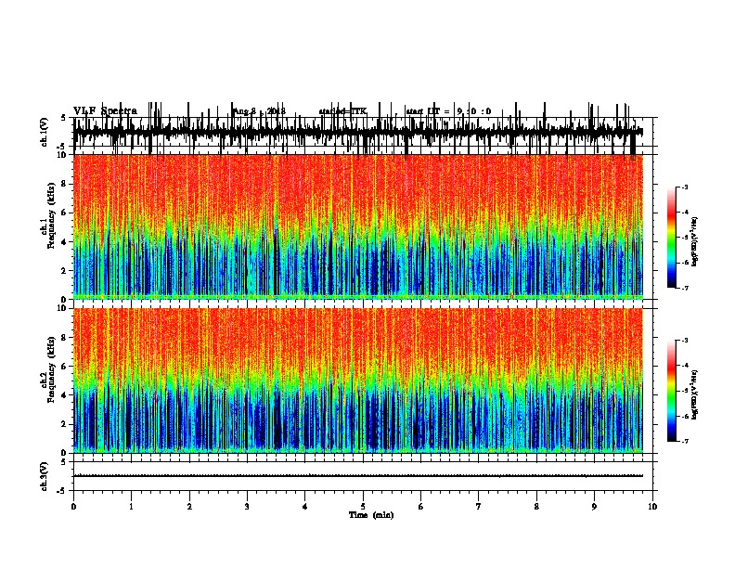Click the -3 tick on ch.2 colorbar
The width and height of the screenshot is (735, 568).
[x=684, y=341]
